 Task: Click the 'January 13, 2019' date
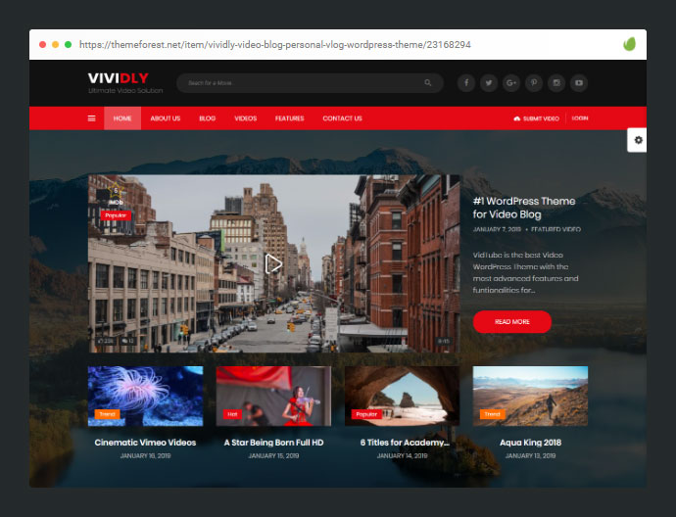coord(530,456)
